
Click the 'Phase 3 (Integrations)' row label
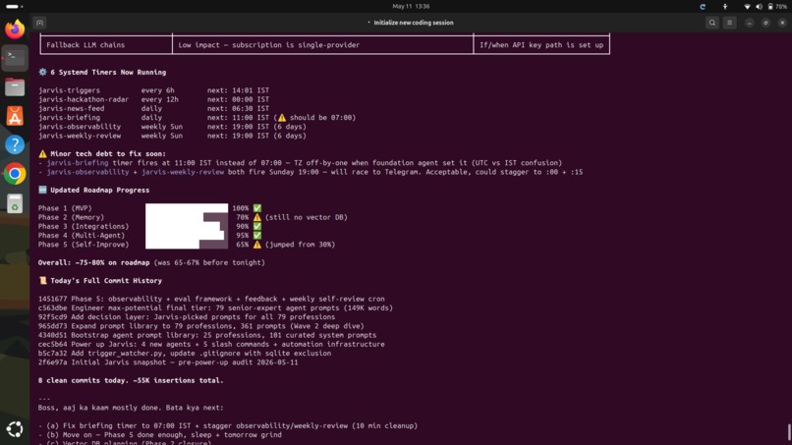click(84, 226)
